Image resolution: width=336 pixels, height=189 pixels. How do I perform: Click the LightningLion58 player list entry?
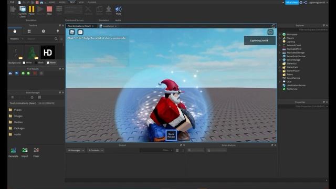(x=260, y=40)
